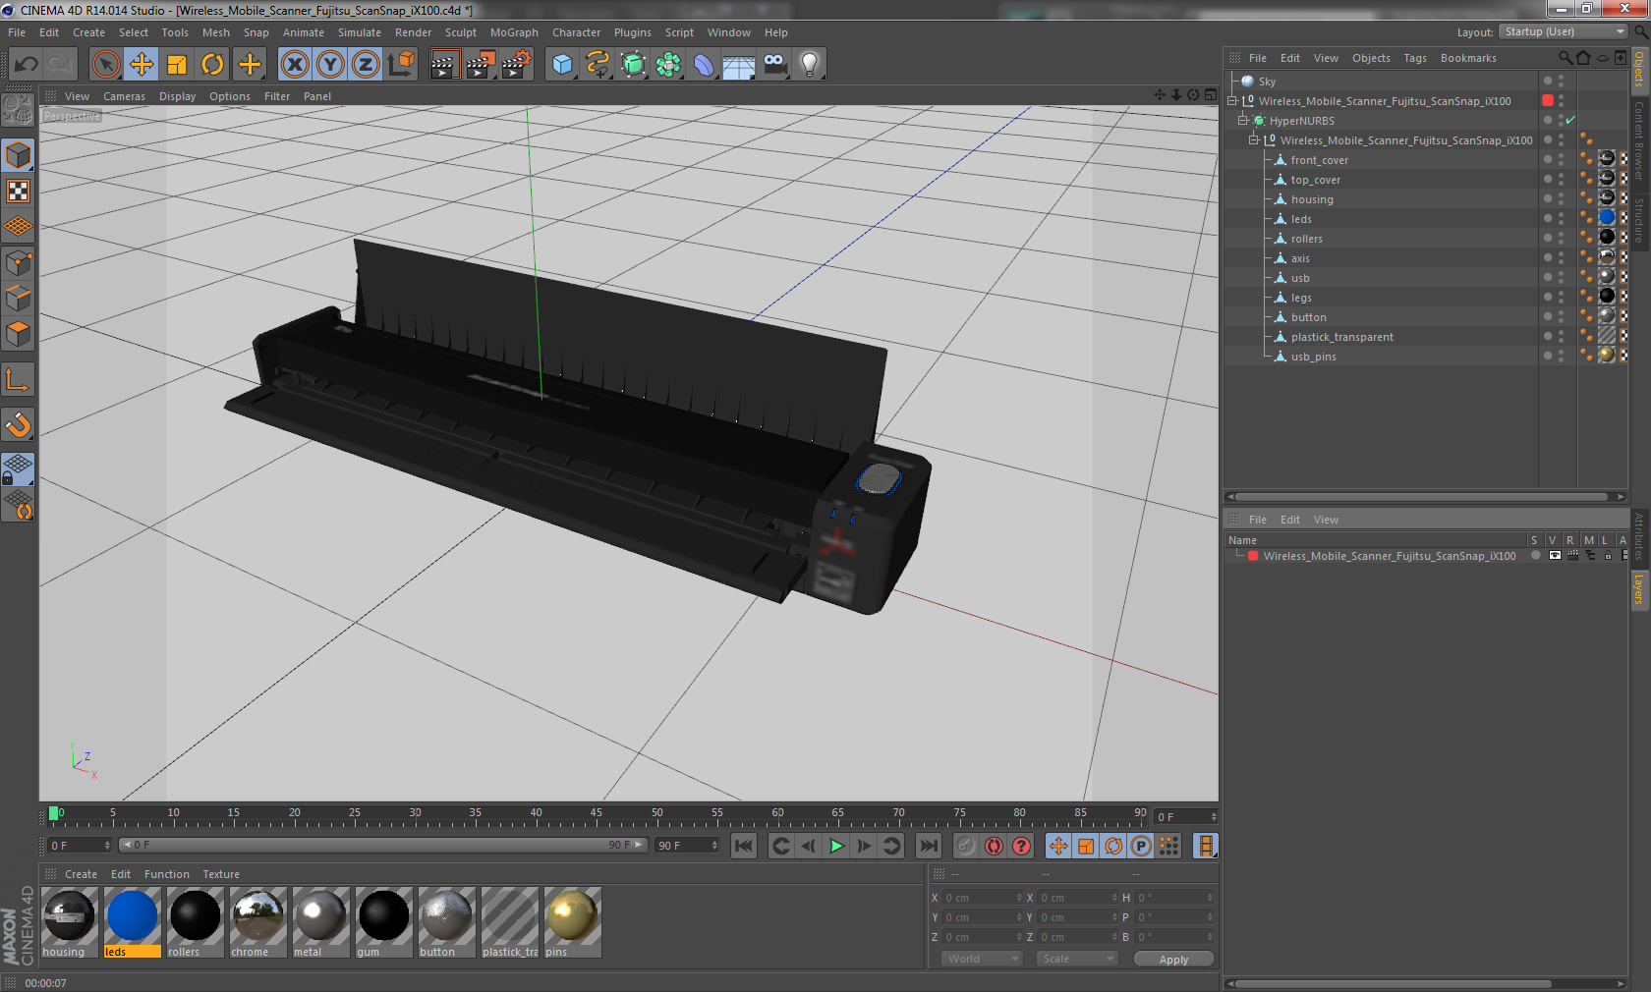Collapse the top-level scanner null object
Image resolution: width=1651 pixels, height=992 pixels.
tap(1231, 101)
